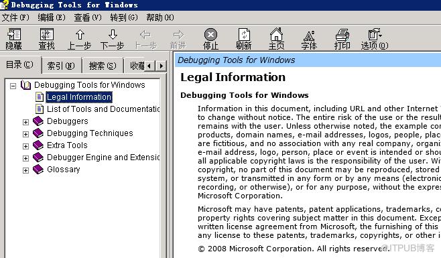
Task: Open the View (查看) menu
Action: (x=88, y=17)
